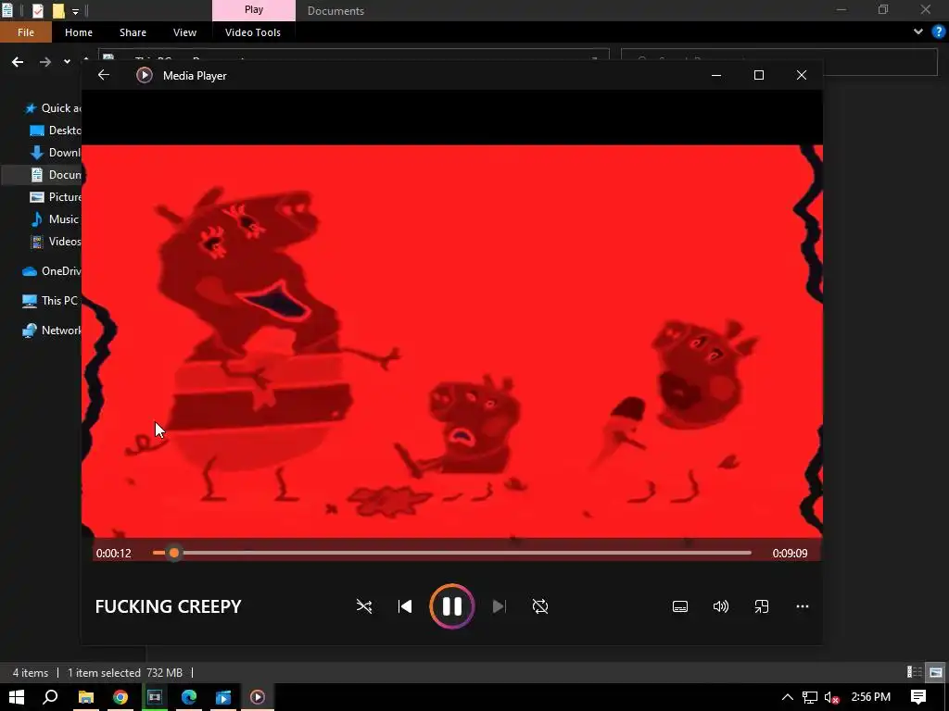Launch Google Chrome from taskbar

(x=120, y=697)
